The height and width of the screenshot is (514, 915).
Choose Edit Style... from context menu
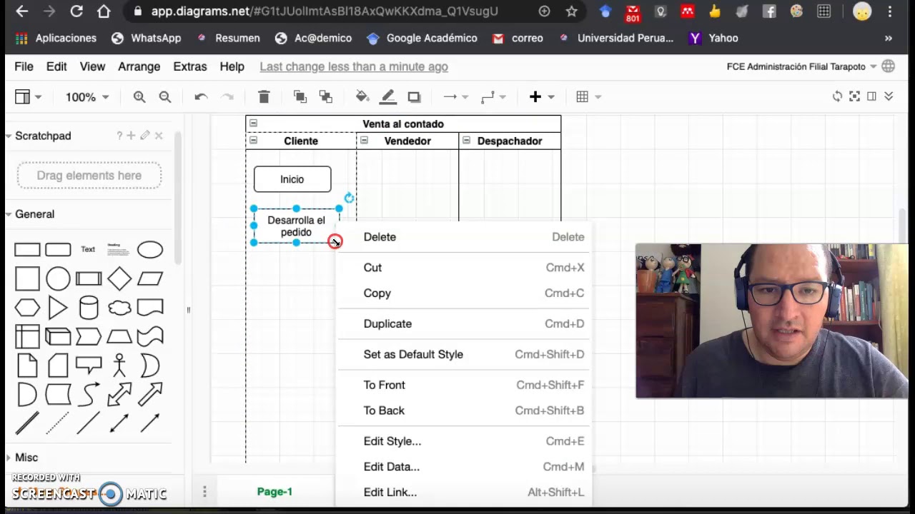click(x=463, y=441)
